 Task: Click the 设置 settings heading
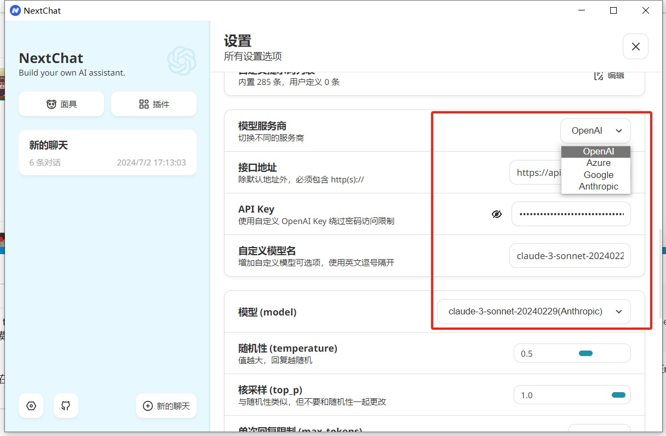pos(238,41)
